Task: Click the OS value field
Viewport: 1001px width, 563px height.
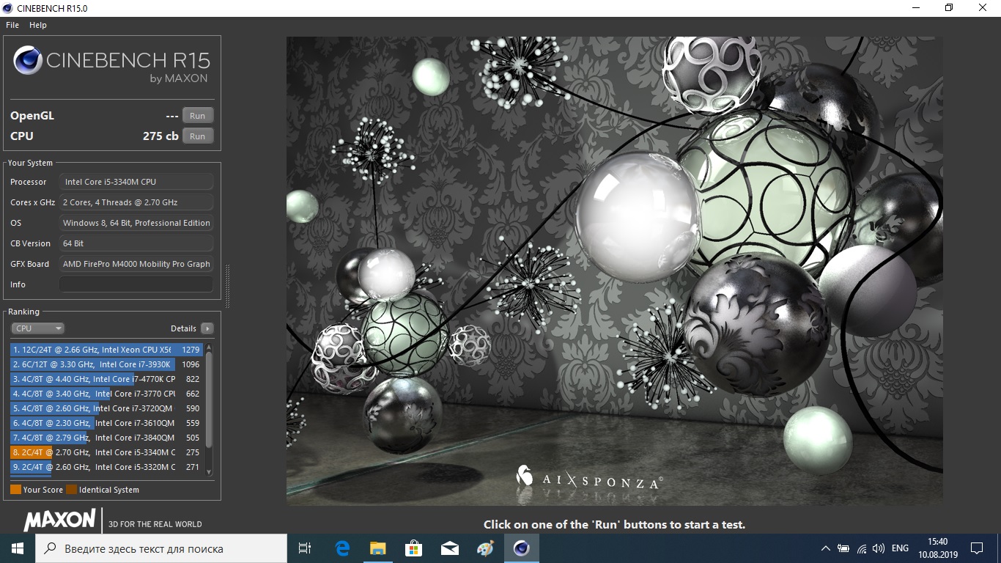Action: point(136,223)
